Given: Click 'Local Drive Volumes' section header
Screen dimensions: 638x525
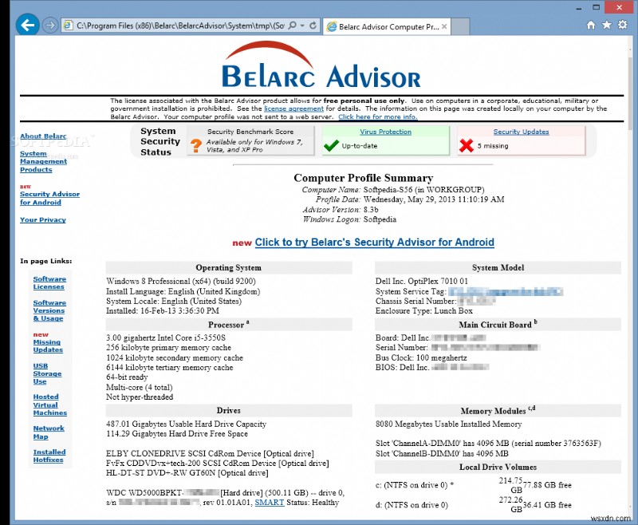Looking at the screenshot, I should pos(498,467).
